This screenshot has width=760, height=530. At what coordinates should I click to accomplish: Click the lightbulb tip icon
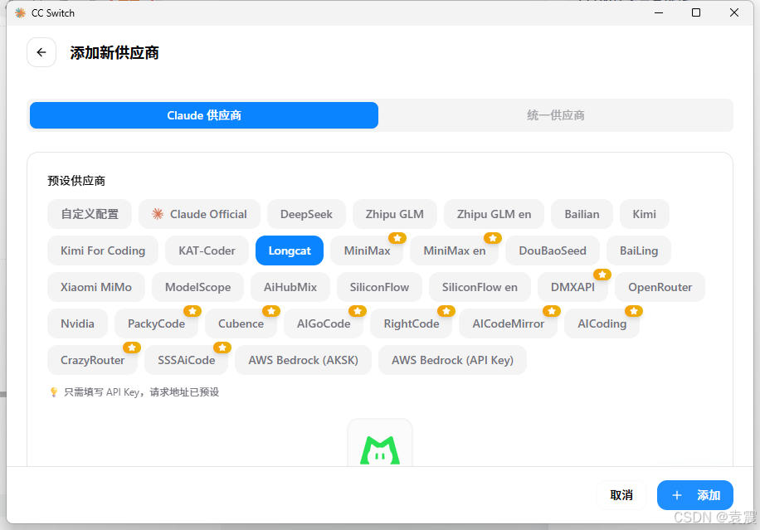(x=54, y=392)
